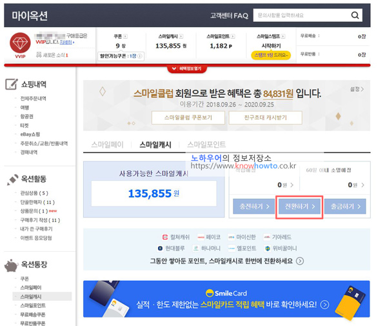This screenshot has width=387, height=326.
Task: Click 시작하기 under 스마일스탬프
Action: pyautogui.click(x=271, y=46)
